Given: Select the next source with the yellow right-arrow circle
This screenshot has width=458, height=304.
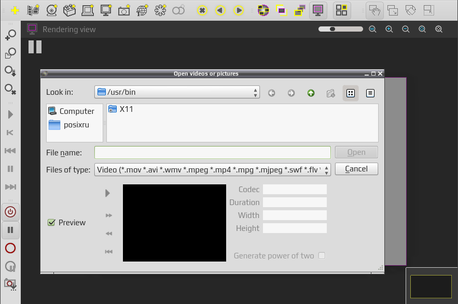Looking at the screenshot, I should tap(239, 10).
